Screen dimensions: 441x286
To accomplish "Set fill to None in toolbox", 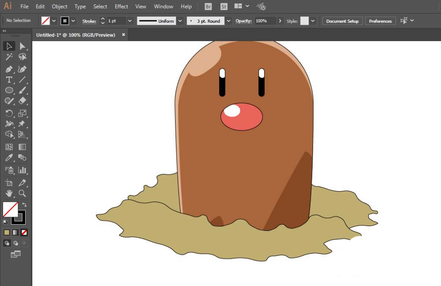I will [x=24, y=232].
